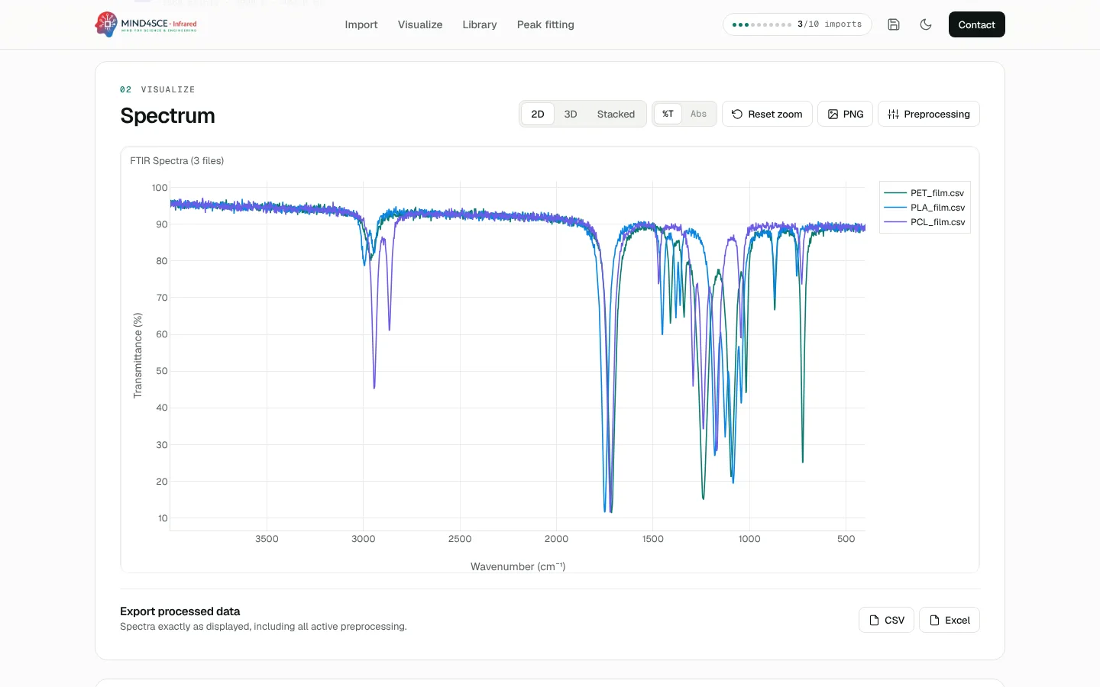Switch to the 3D view mode
Viewport: 1100px width, 687px height.
pos(571,114)
